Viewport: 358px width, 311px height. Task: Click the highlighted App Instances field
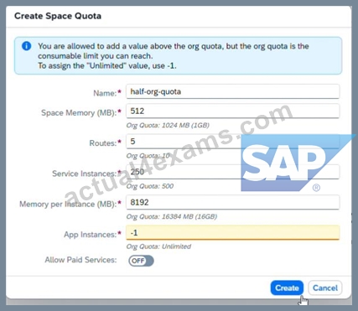(233, 233)
